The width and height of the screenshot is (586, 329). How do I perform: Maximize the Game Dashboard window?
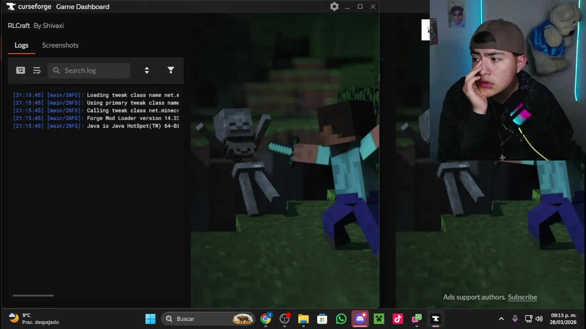coord(360,6)
